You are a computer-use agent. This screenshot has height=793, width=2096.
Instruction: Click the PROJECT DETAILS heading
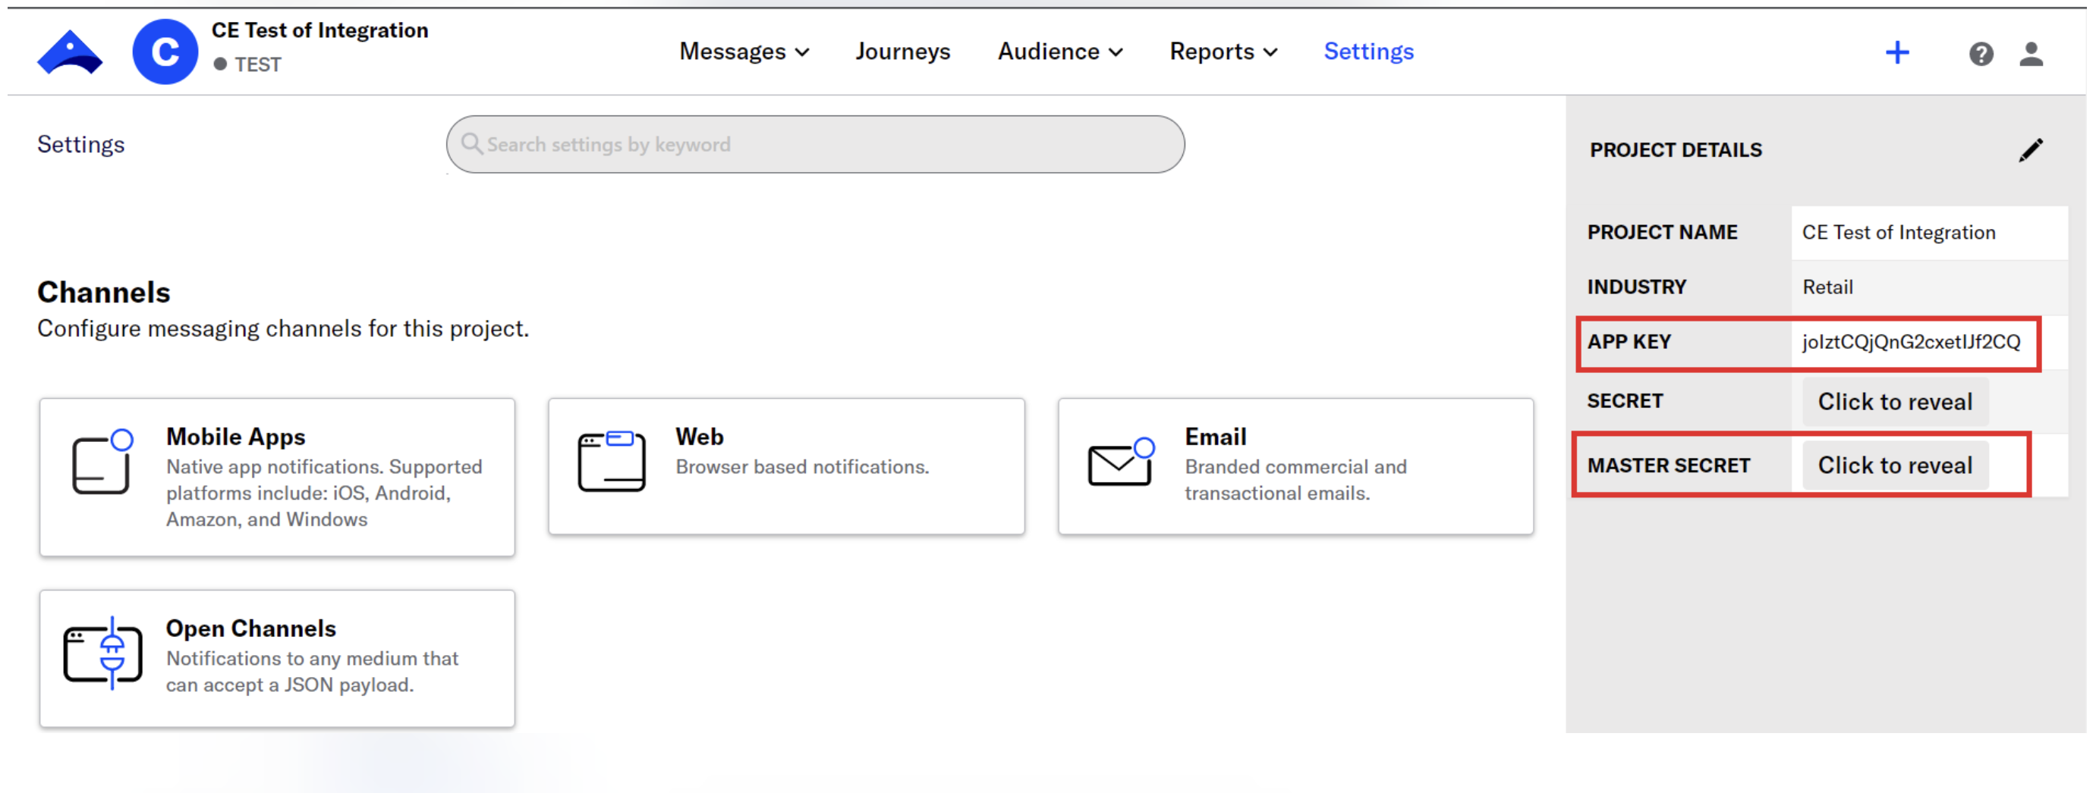pos(1676,150)
